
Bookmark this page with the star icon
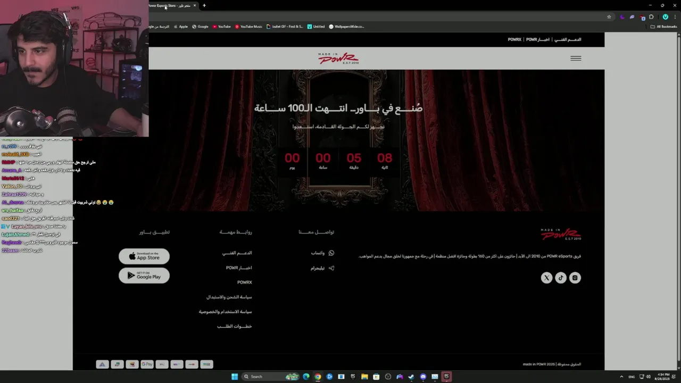pos(609,16)
